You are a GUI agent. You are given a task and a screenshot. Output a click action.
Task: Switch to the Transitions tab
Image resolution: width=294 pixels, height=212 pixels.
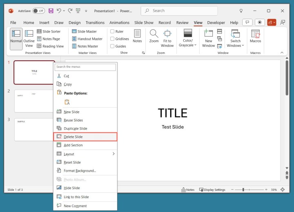pyautogui.click(x=95, y=22)
